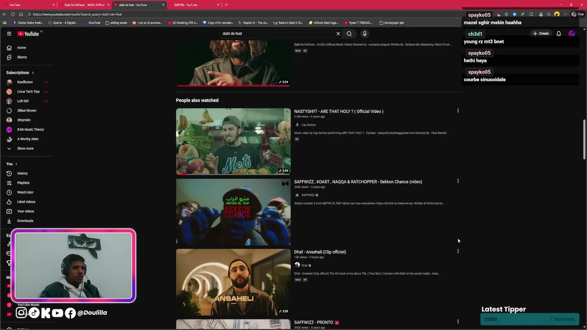The width and height of the screenshot is (587, 330).
Task: Add this page to browser favorites
Action: (548, 14)
